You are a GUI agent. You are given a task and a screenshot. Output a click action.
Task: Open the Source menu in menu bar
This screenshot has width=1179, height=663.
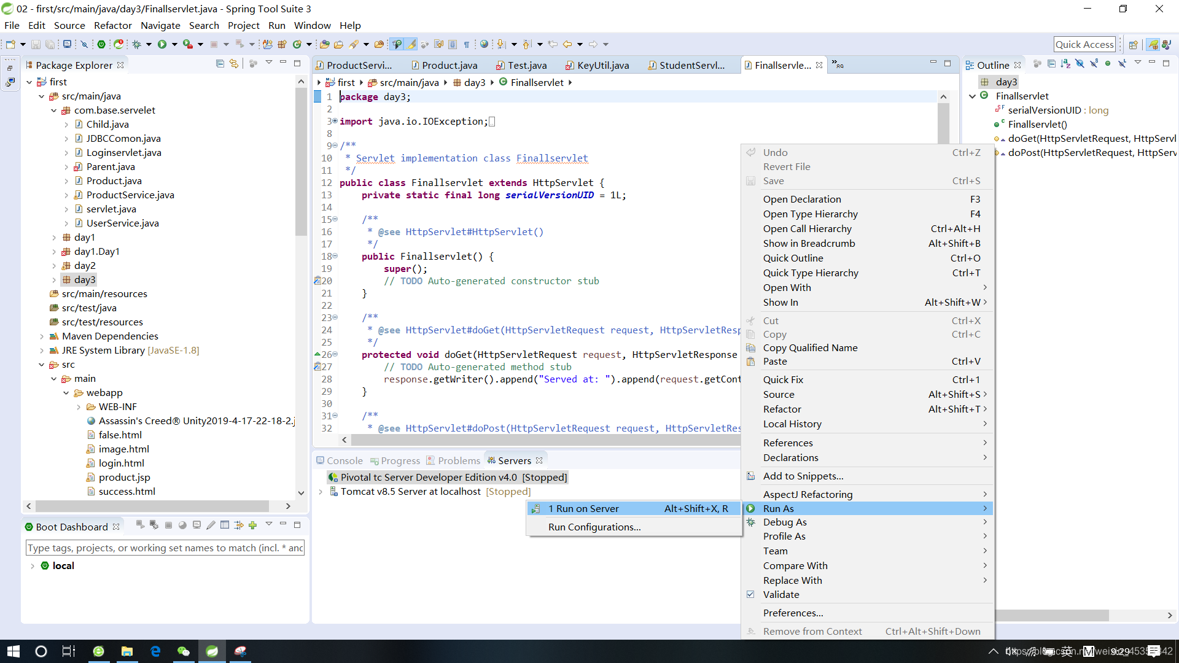point(69,25)
